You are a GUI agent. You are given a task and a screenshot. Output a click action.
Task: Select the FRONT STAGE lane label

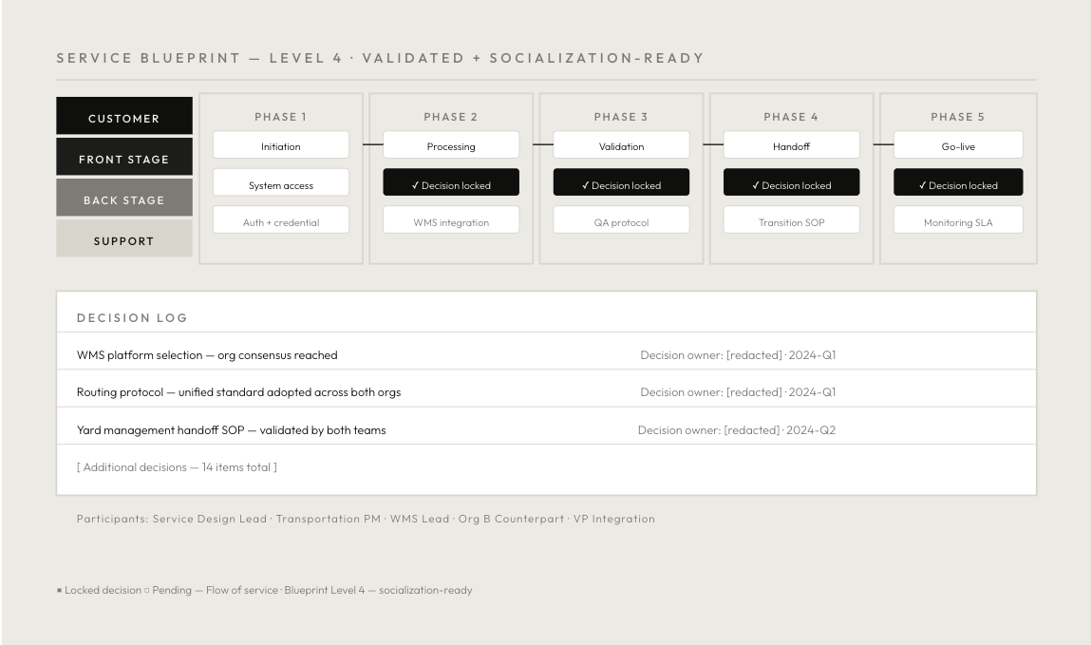click(x=123, y=159)
